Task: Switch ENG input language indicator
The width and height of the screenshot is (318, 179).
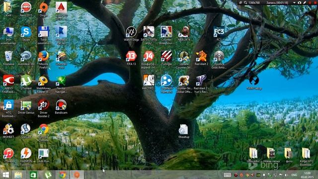Action: point(294,175)
